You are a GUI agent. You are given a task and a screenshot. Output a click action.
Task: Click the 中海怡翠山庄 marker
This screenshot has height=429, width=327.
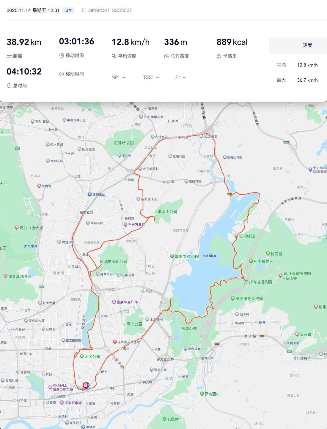[x=64, y=120]
